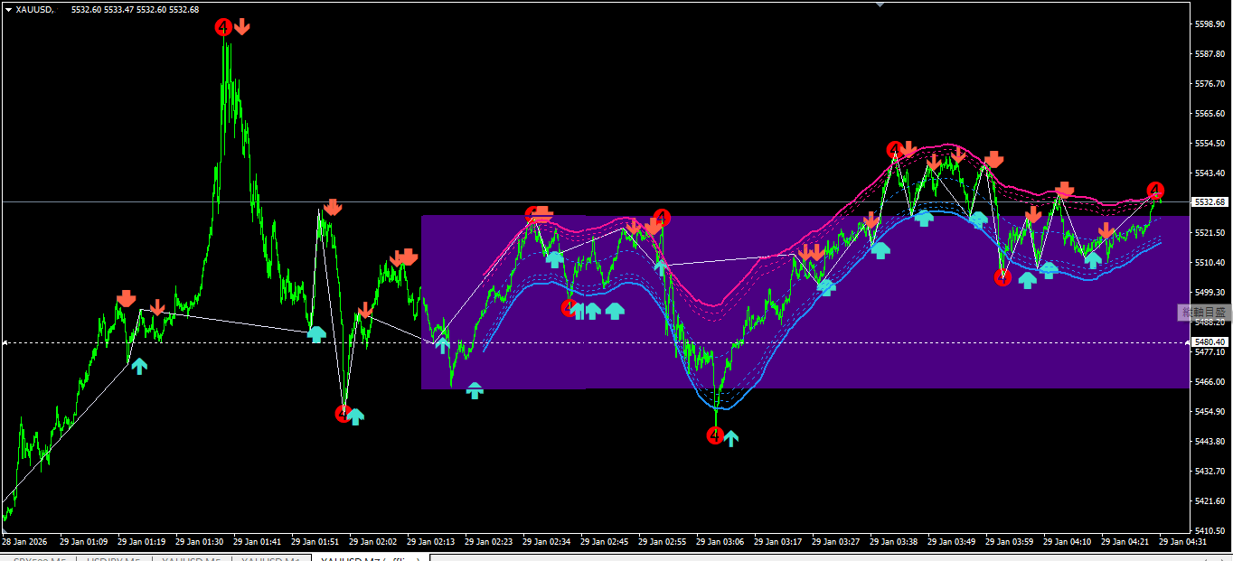The height and width of the screenshot is (561, 1233).
Task: Select the teal up arrow below the 01:19 swing low
Action: tap(138, 366)
